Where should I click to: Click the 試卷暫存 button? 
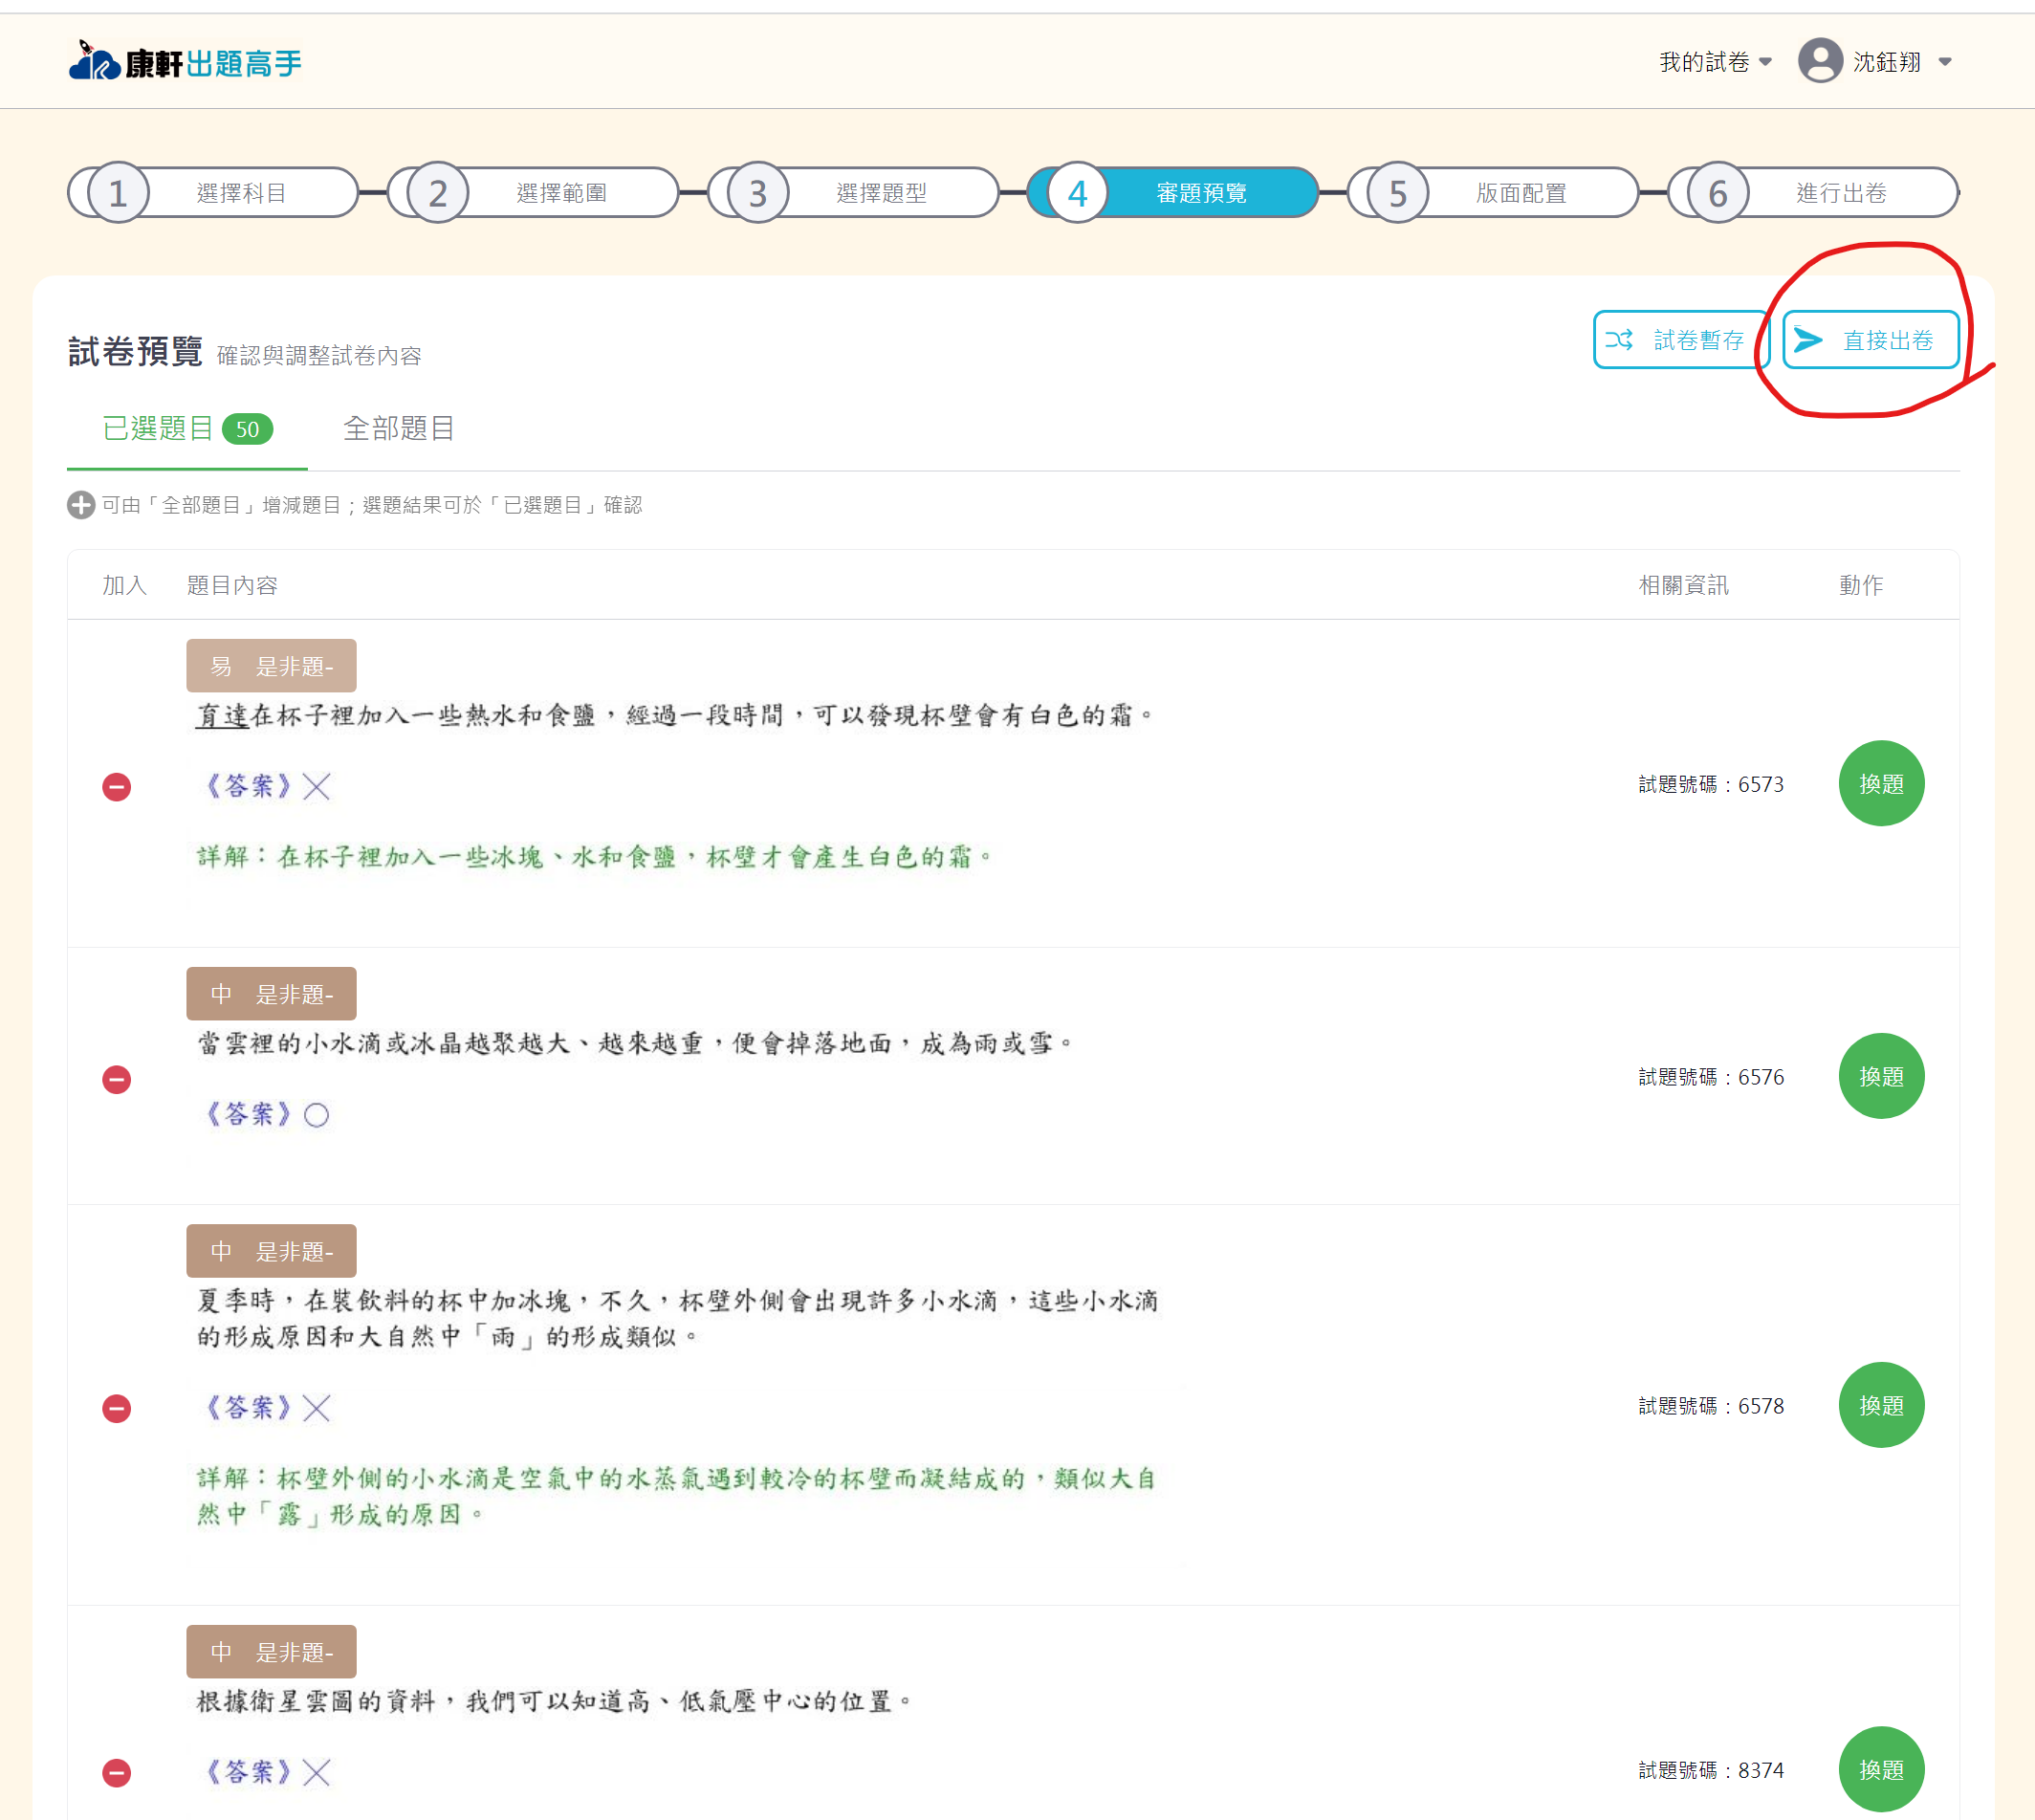point(1681,340)
